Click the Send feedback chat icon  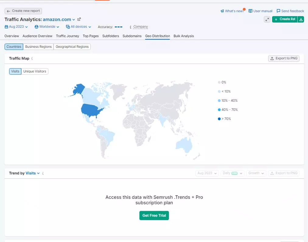point(278,11)
